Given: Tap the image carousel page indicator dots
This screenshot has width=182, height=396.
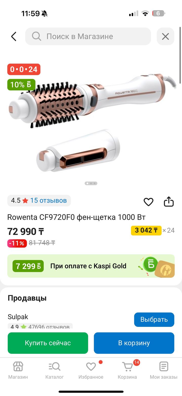Looking at the screenshot, I should click(91, 183).
